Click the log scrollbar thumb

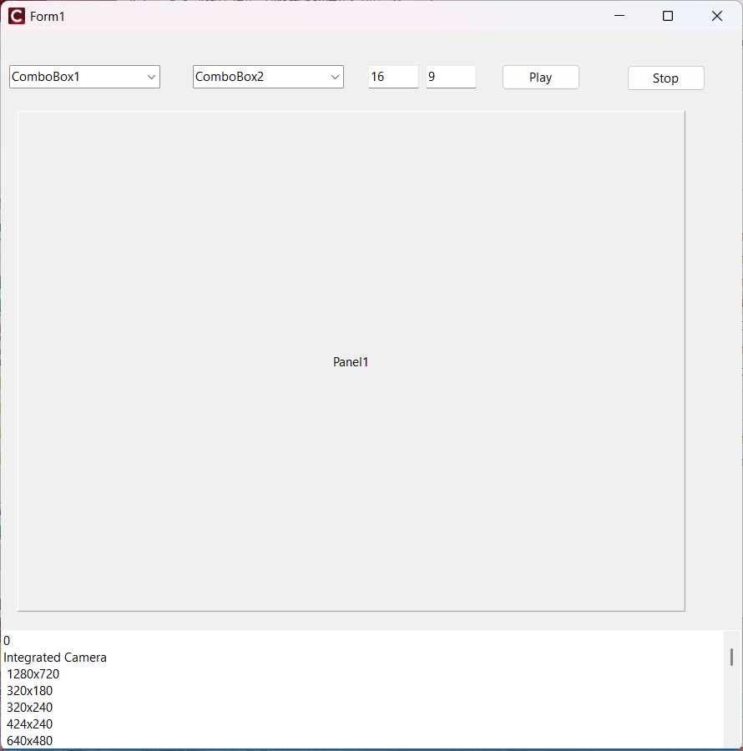(x=731, y=658)
